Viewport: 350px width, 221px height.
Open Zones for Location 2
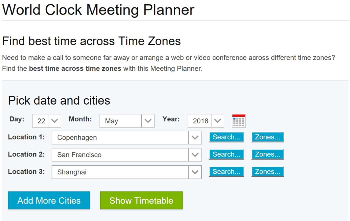(x=268, y=154)
